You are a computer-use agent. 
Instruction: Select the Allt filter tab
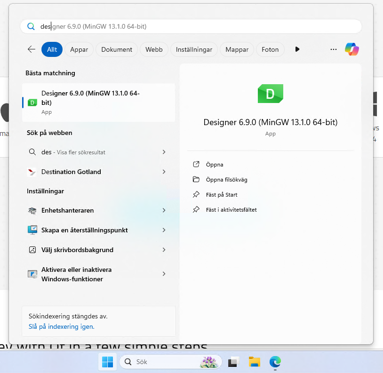click(x=52, y=49)
